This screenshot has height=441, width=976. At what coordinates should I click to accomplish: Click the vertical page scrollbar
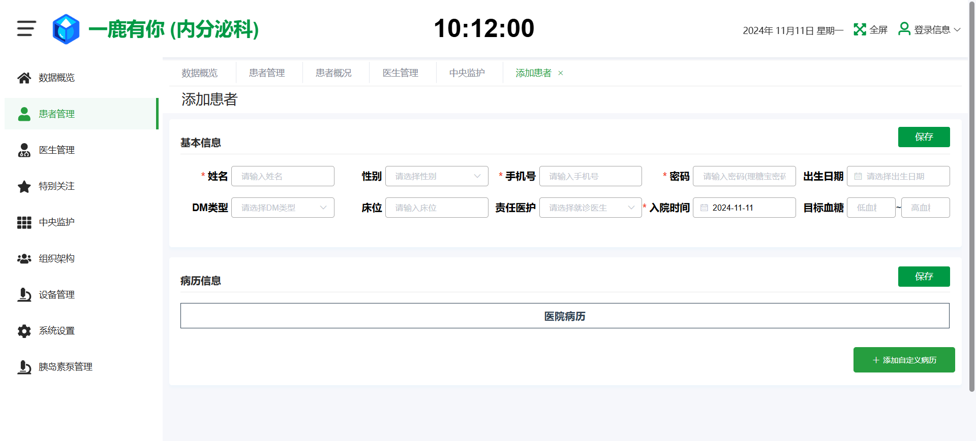(972, 196)
